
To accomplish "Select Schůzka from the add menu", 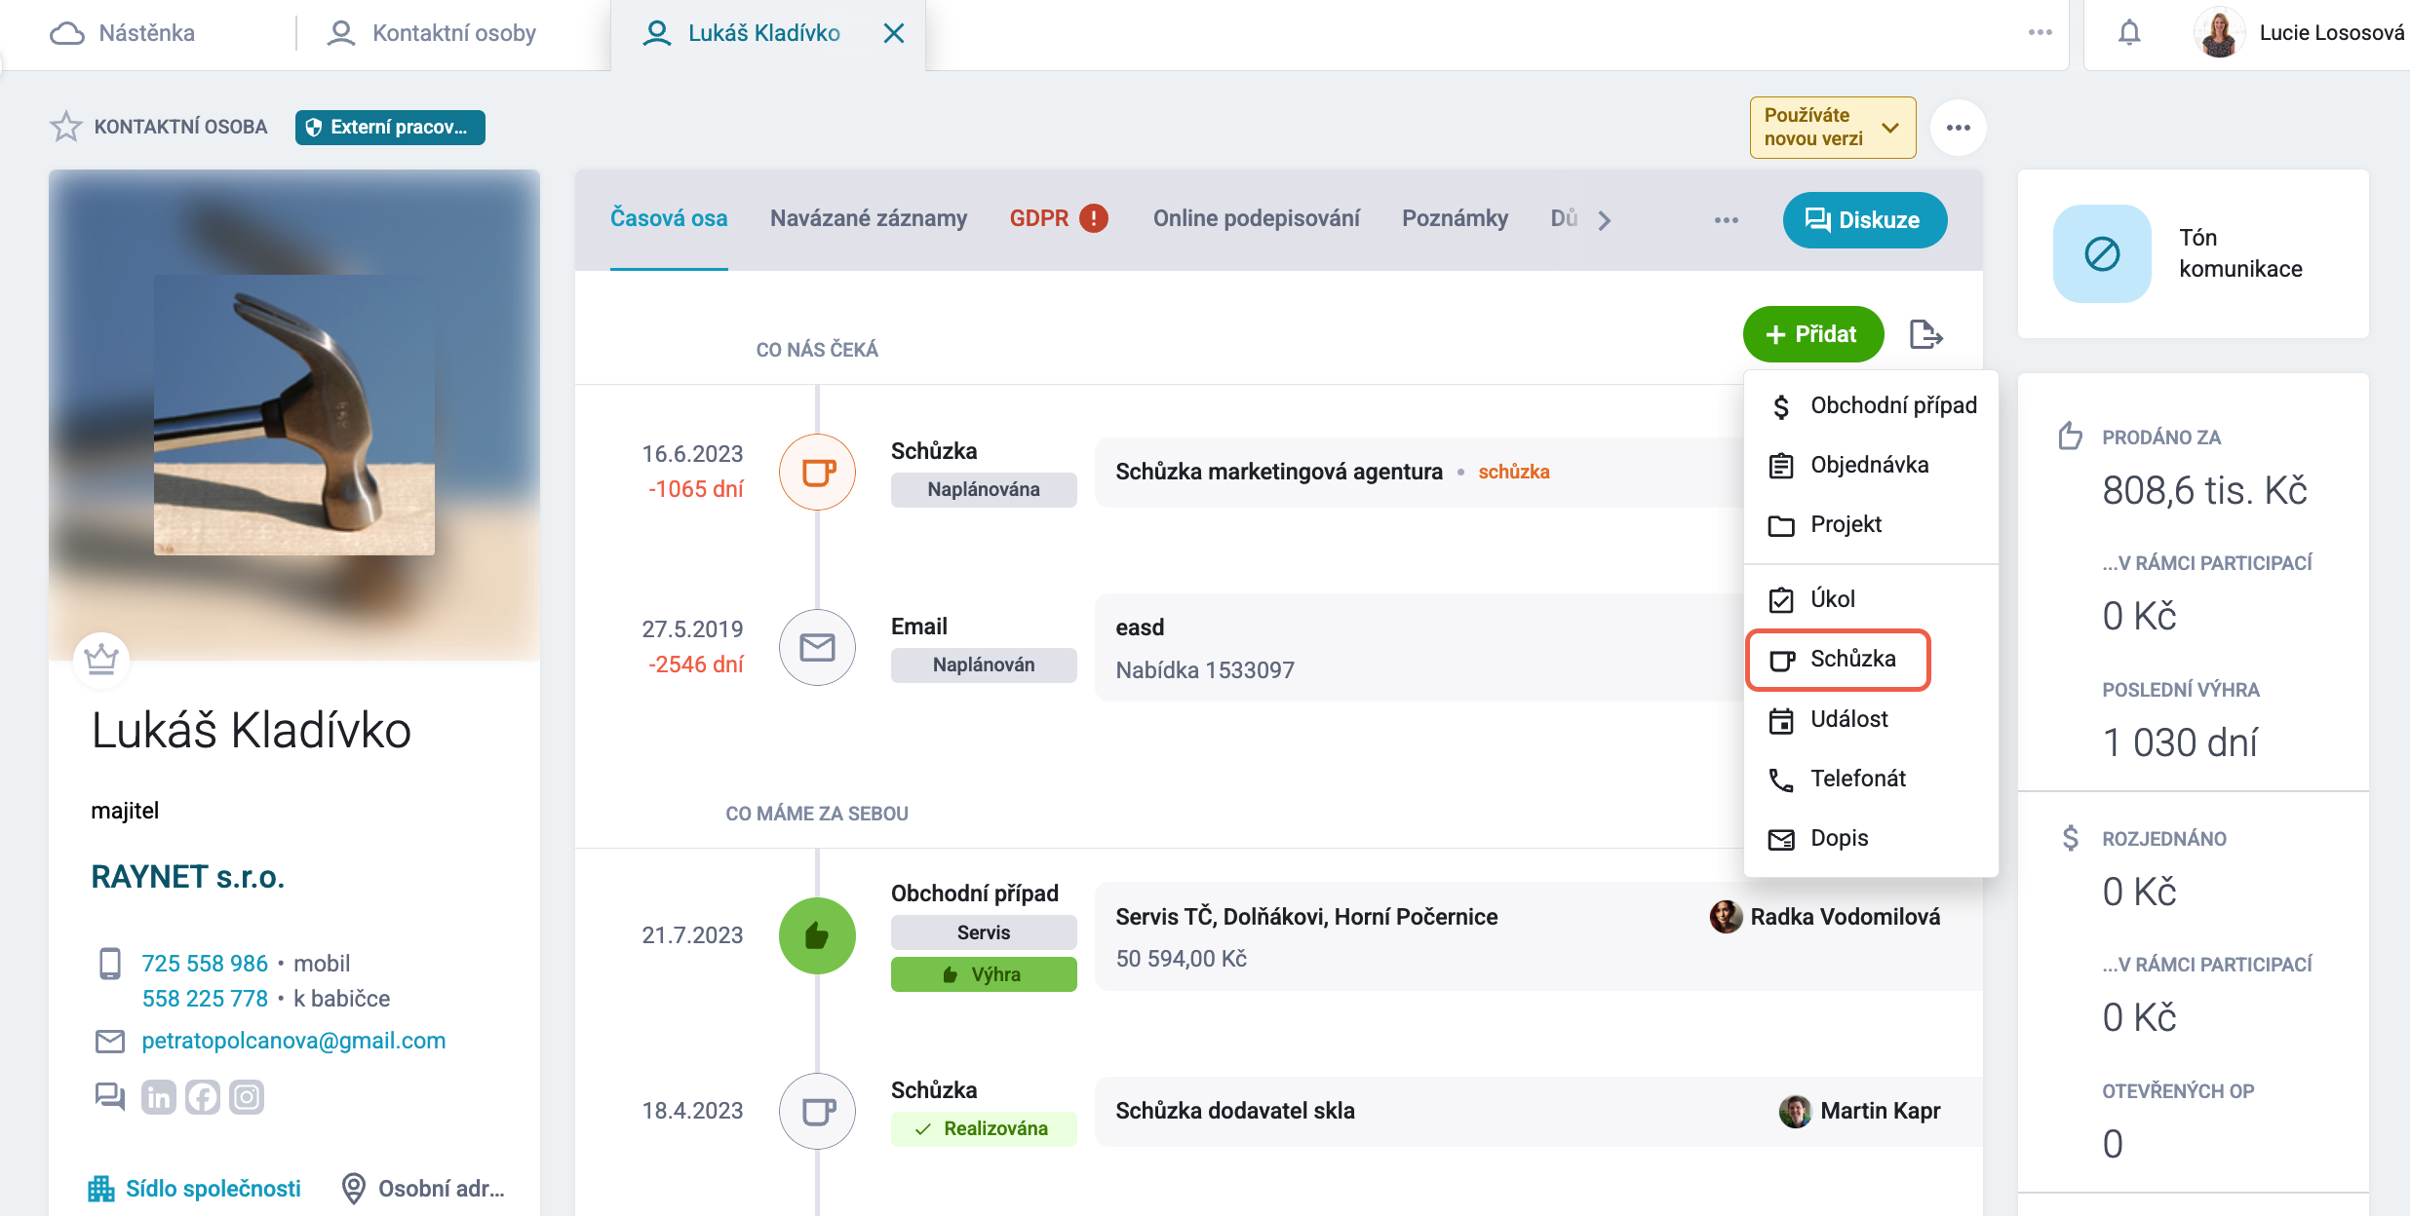I will 1838,660.
